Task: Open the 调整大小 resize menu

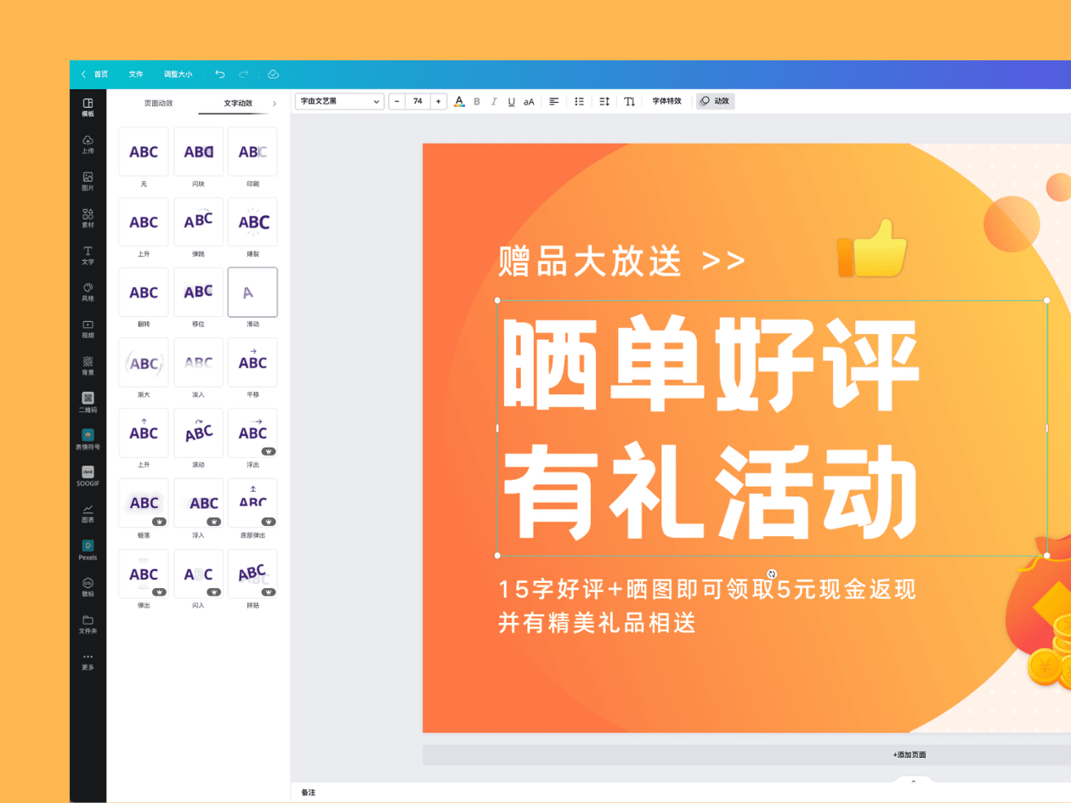Action: click(178, 75)
